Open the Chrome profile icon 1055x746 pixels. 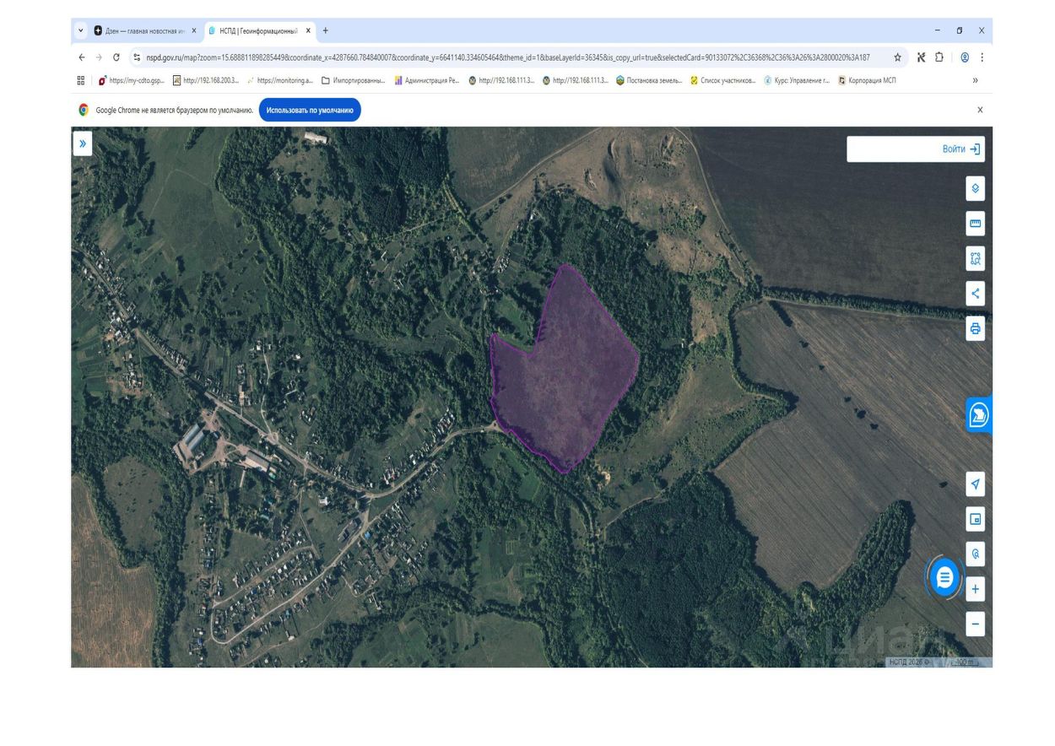[965, 57]
